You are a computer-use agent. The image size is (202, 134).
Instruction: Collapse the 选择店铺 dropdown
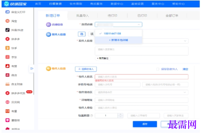139,25
